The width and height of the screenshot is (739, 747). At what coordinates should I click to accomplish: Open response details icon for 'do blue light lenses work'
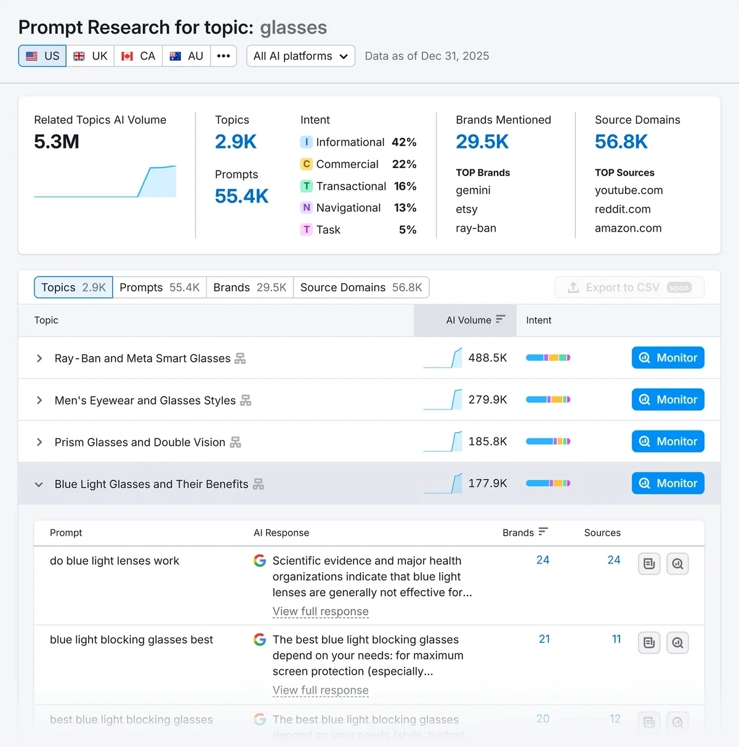[649, 563]
